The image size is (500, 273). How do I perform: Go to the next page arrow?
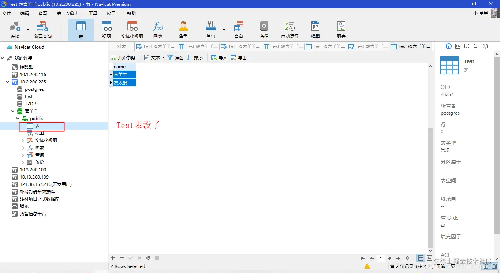point(389,258)
